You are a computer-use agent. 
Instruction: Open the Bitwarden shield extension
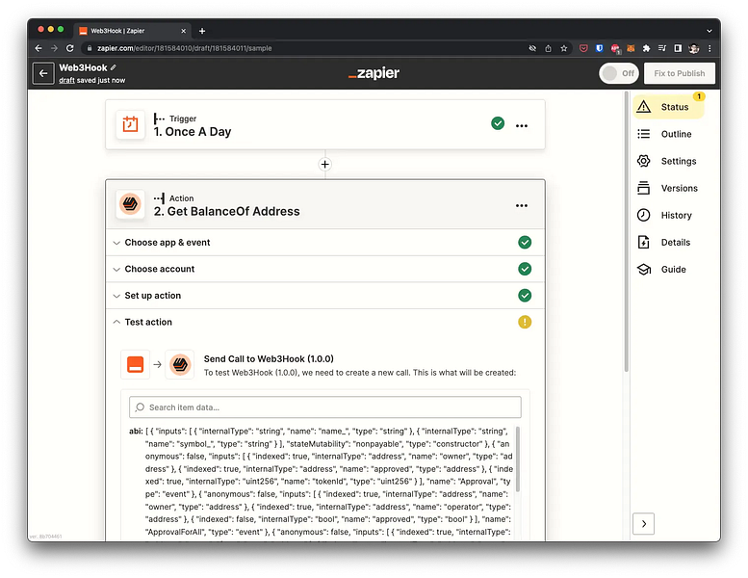600,48
